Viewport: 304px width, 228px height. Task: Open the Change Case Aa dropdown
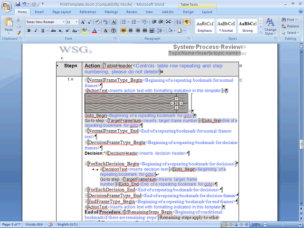75,30
